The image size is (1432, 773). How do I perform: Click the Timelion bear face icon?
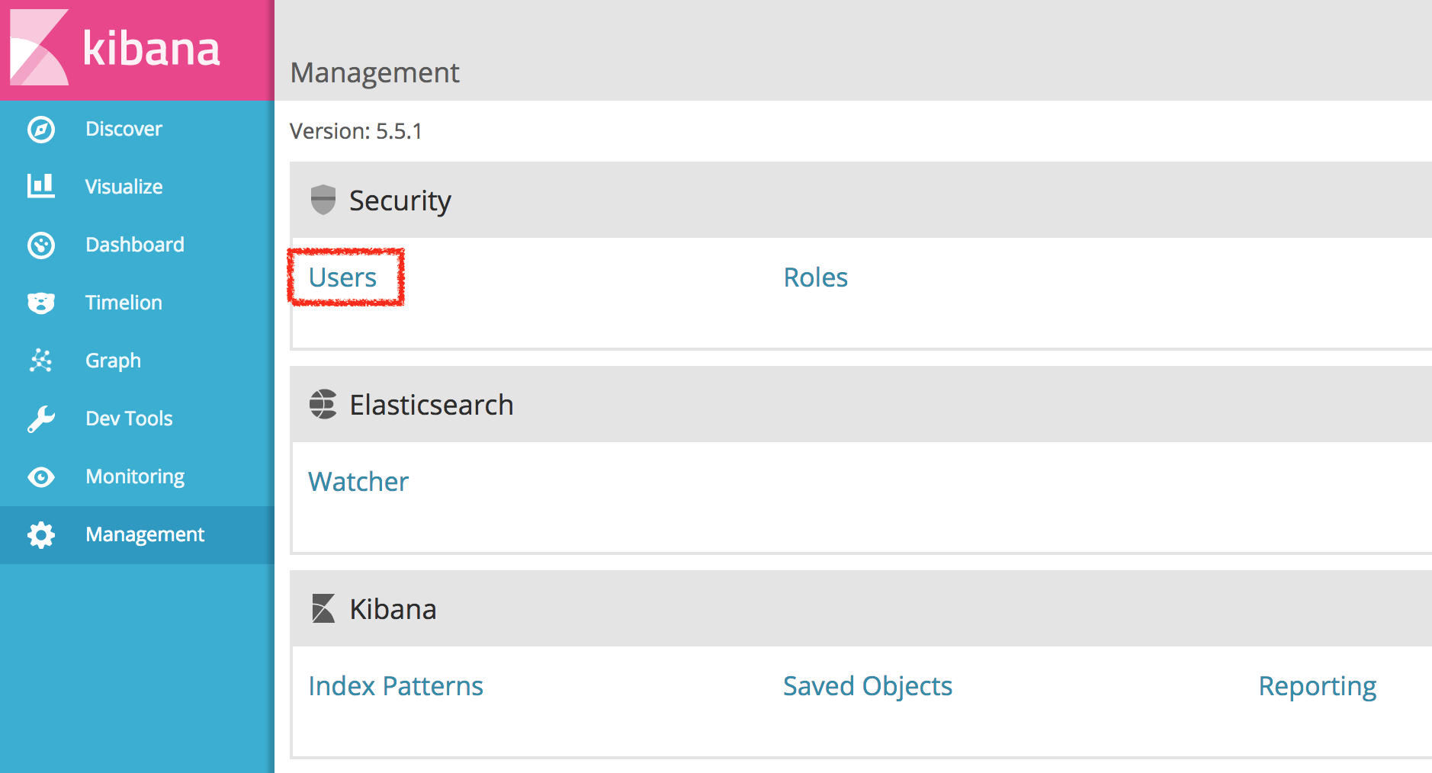tap(41, 303)
